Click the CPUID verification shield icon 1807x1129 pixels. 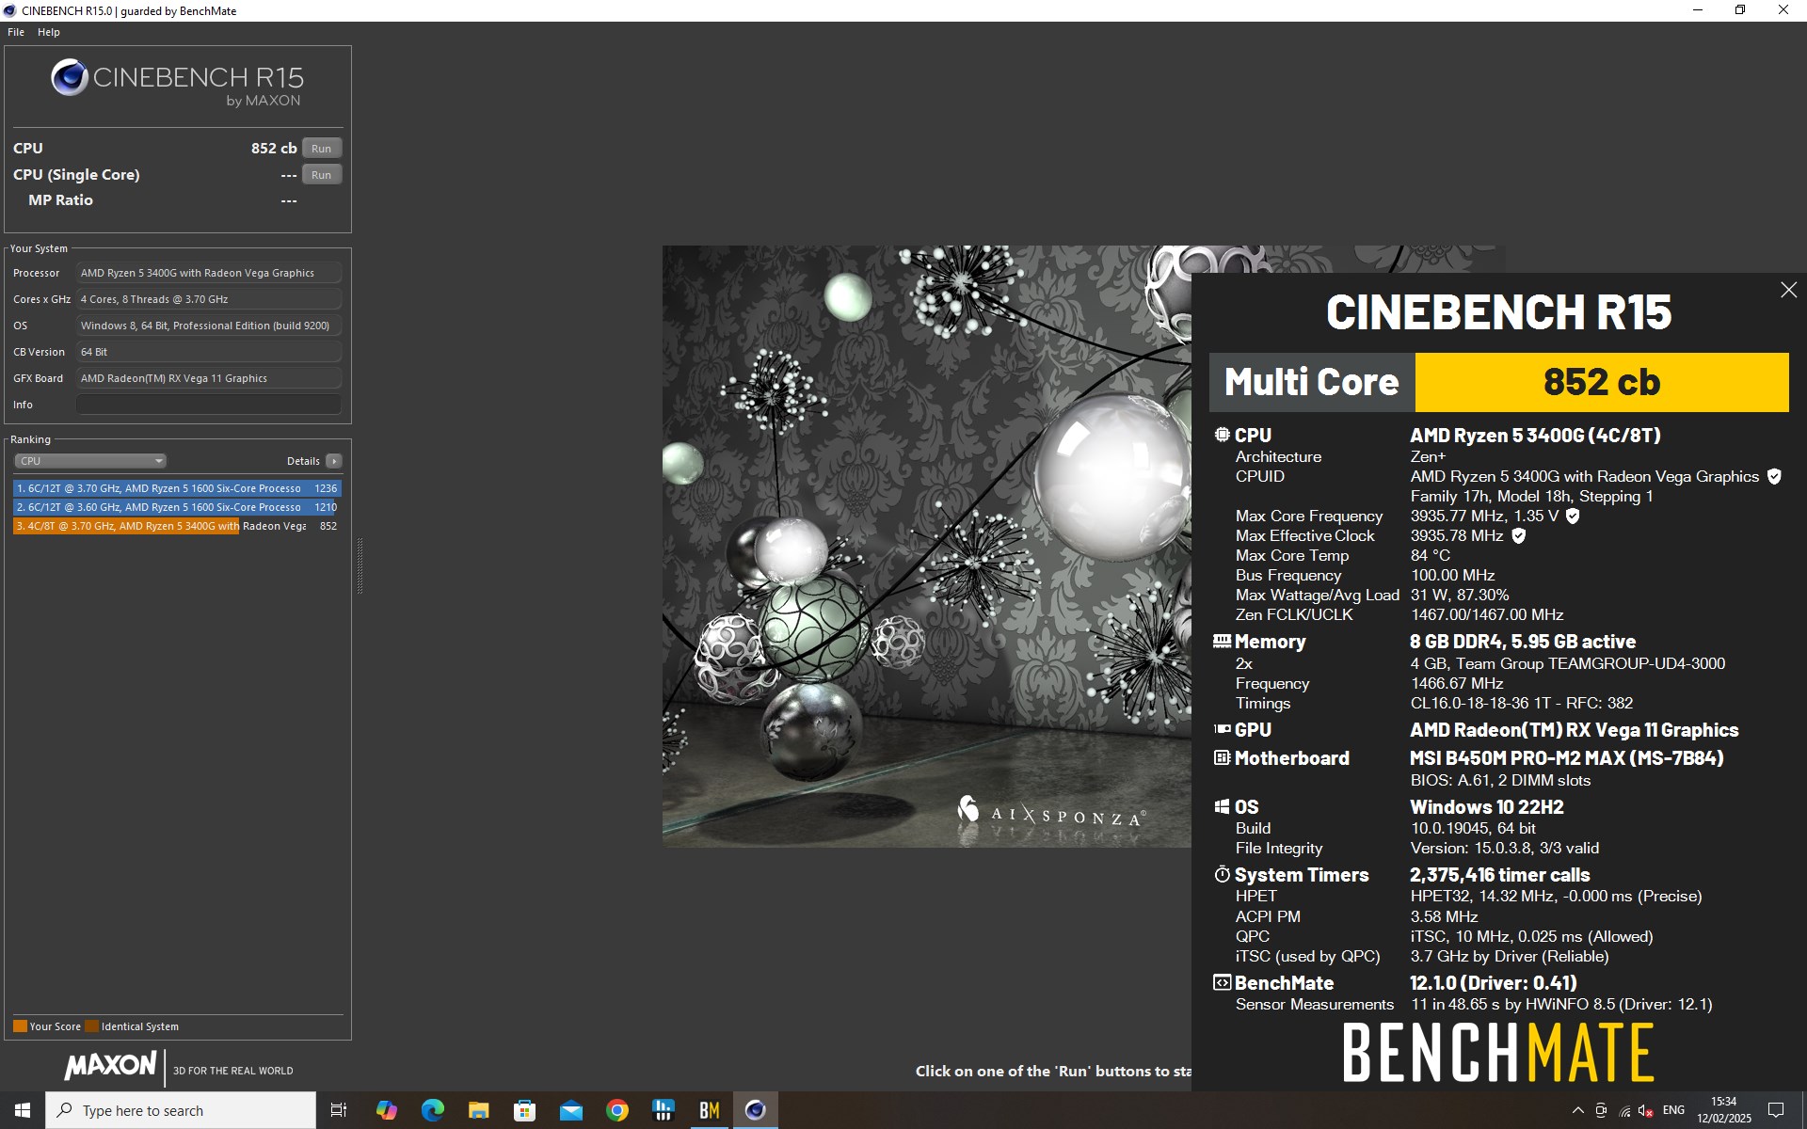point(1774,477)
